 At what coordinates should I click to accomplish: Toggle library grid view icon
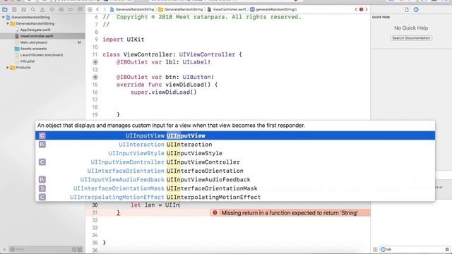tap(375, 249)
